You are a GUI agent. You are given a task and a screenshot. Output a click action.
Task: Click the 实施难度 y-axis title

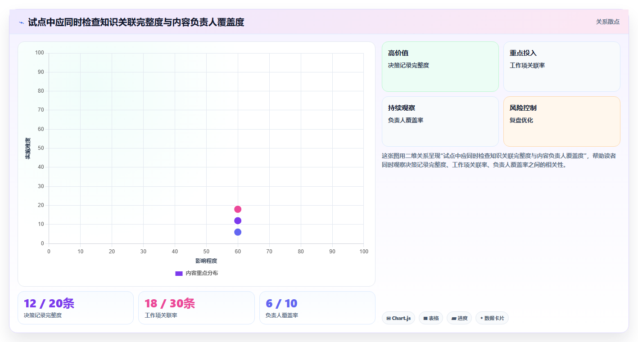(28, 148)
